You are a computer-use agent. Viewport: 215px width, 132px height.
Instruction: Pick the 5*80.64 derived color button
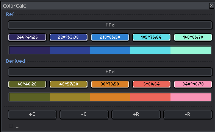click(x=152, y=84)
